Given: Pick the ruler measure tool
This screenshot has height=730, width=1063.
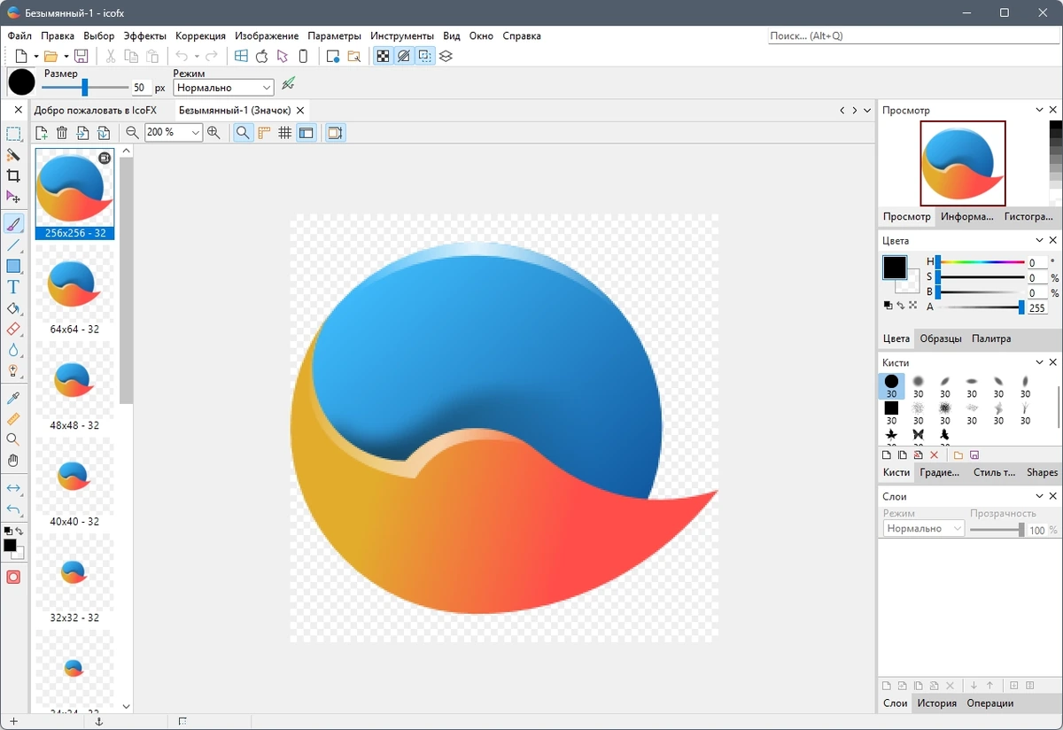Looking at the screenshot, I should point(13,418).
